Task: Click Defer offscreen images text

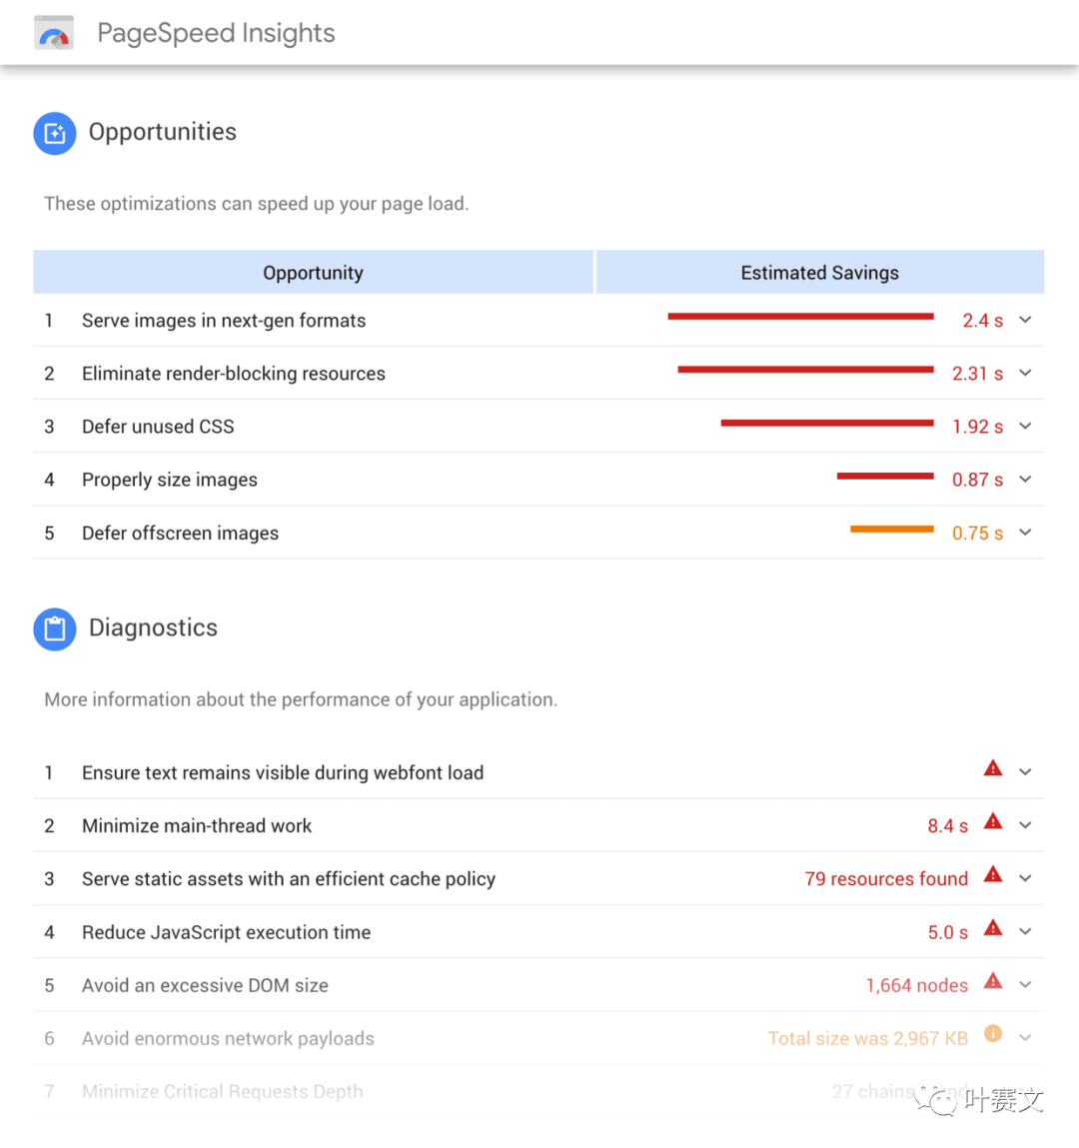Action: pyautogui.click(x=180, y=534)
